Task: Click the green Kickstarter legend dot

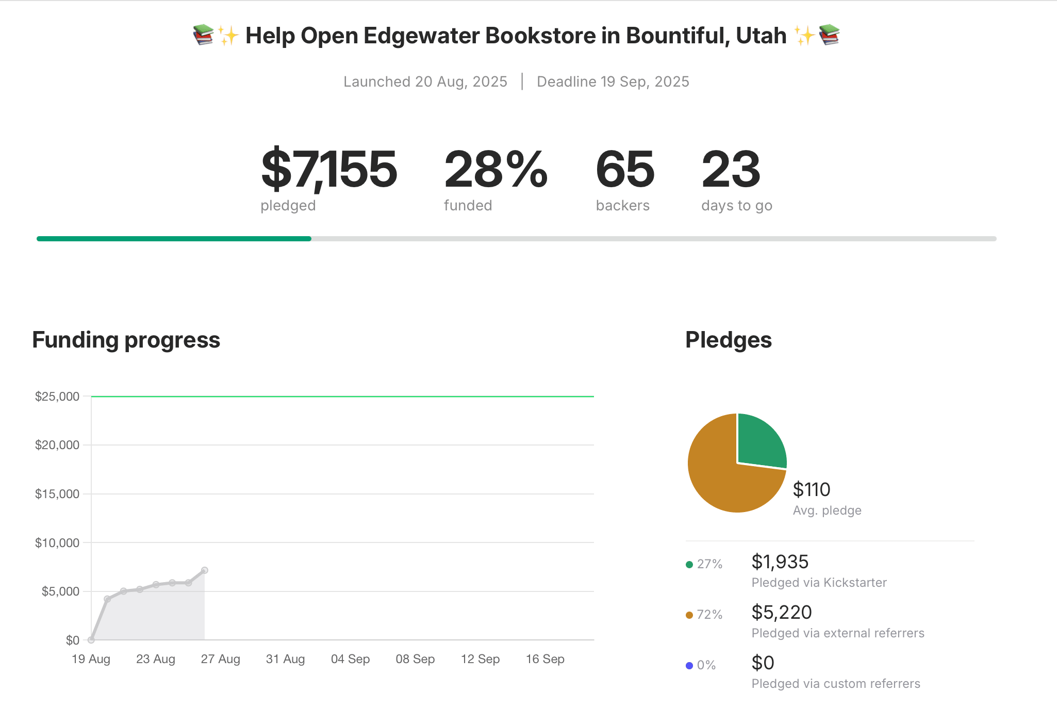Action: [x=689, y=565]
